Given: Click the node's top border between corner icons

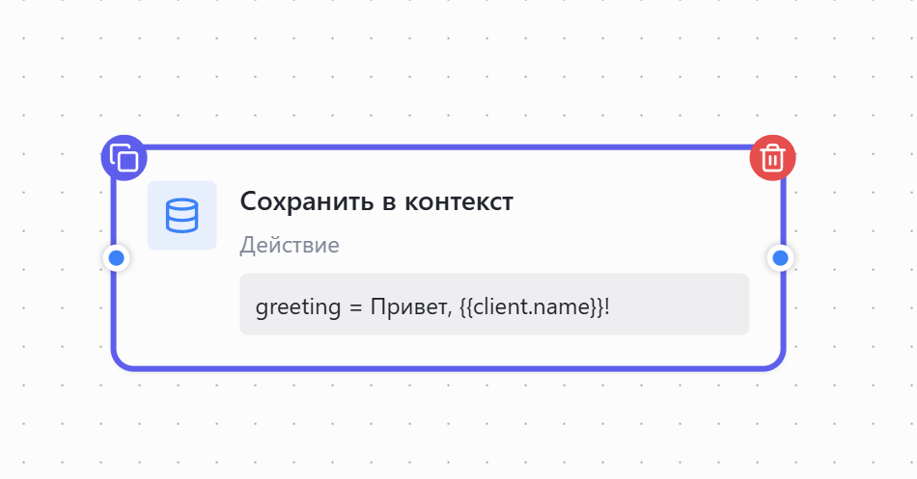Looking at the screenshot, I should (x=449, y=148).
